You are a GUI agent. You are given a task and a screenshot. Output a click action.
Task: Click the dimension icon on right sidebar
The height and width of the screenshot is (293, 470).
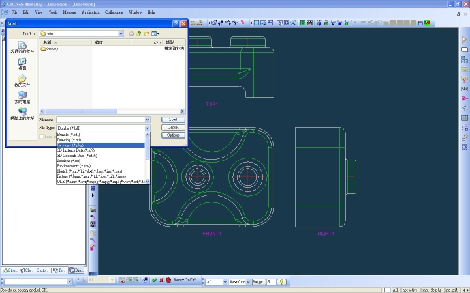pos(464,70)
